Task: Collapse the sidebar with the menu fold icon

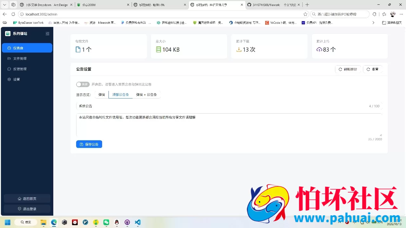Action: point(48,34)
